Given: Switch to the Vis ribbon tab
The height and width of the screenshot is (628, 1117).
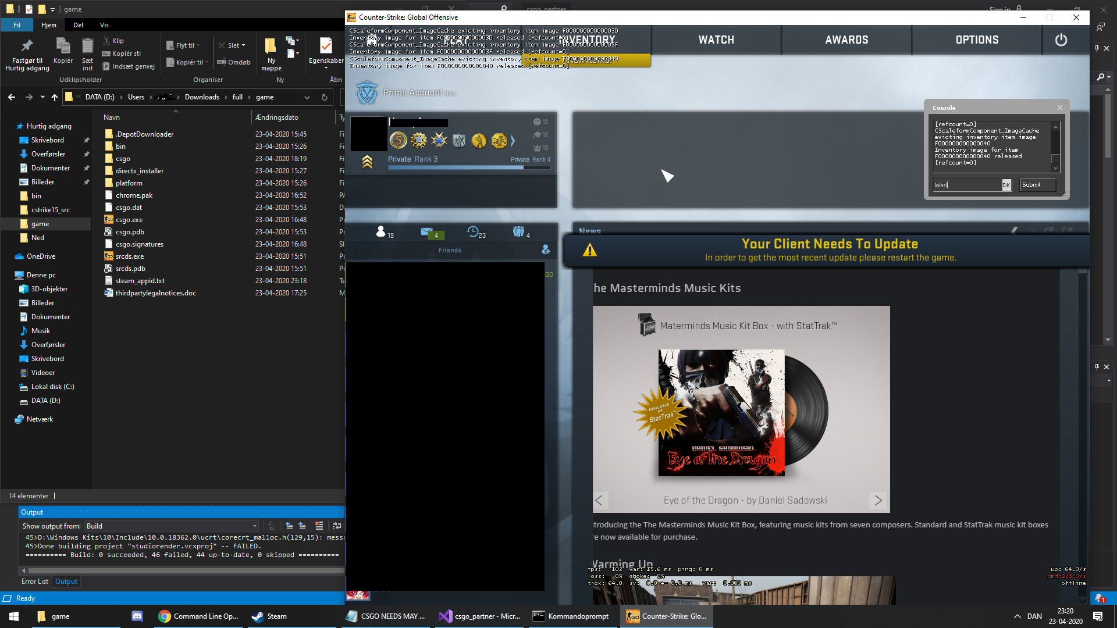Looking at the screenshot, I should 104,25.
